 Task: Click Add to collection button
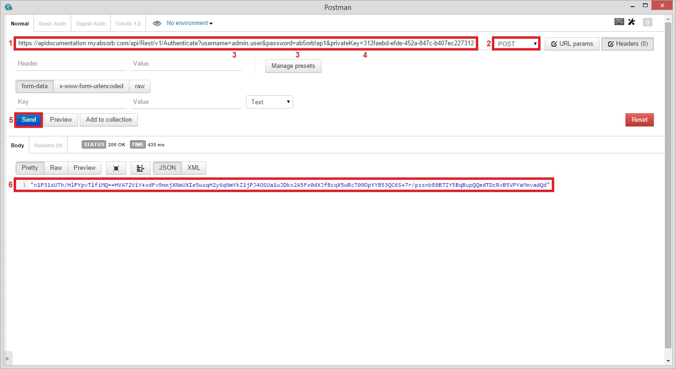point(109,120)
